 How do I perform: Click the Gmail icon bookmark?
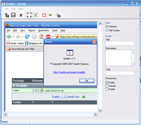click(x=8, y=43)
